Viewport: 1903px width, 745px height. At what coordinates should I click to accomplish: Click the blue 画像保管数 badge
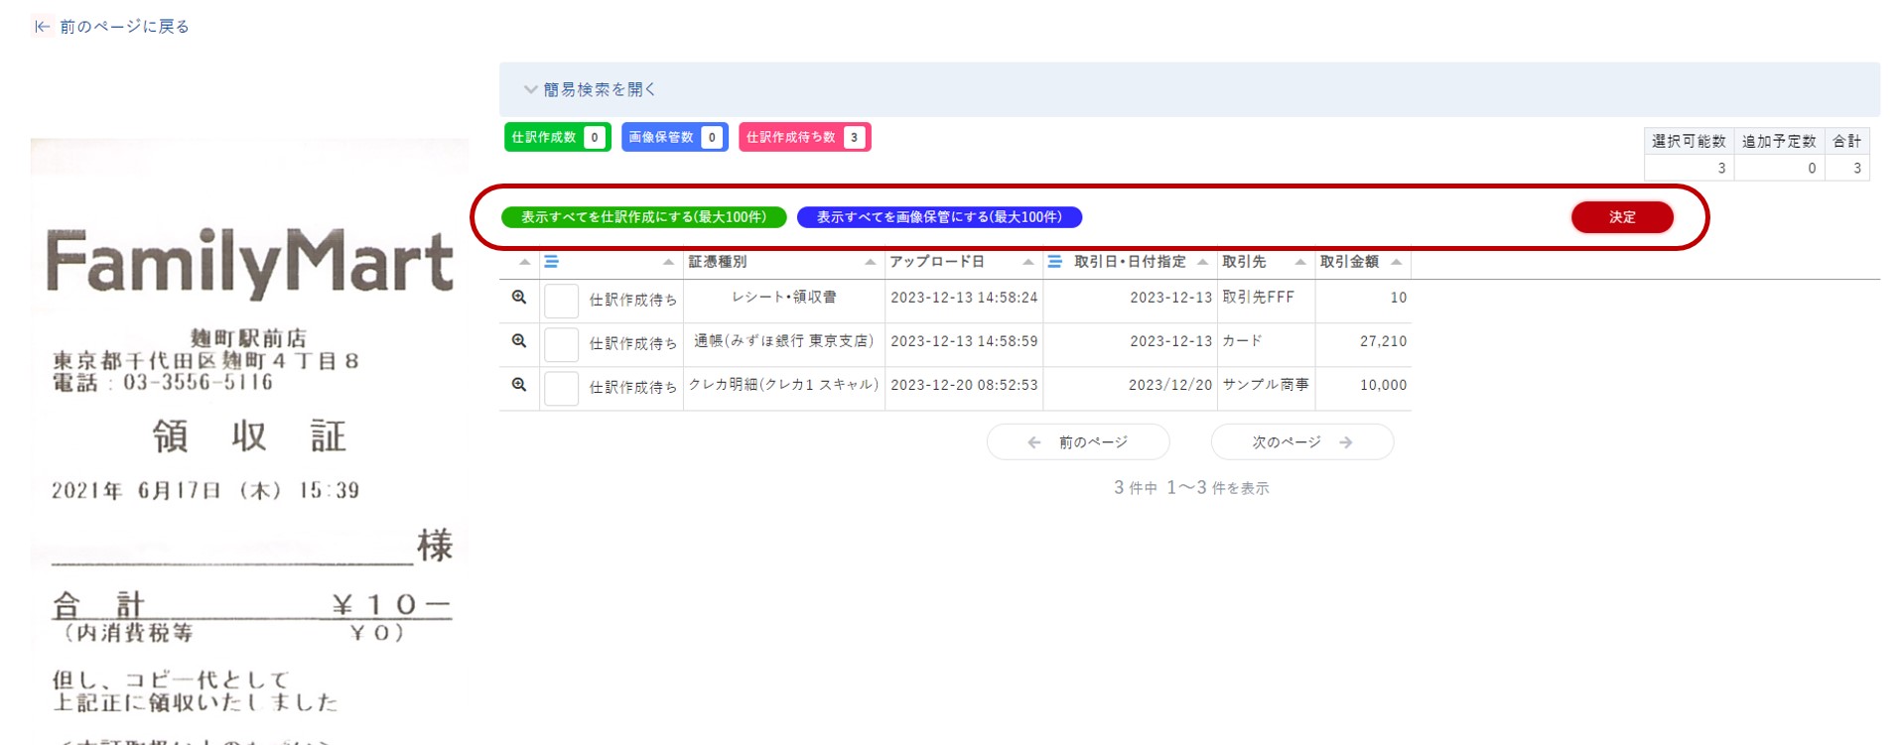pyautogui.click(x=674, y=137)
